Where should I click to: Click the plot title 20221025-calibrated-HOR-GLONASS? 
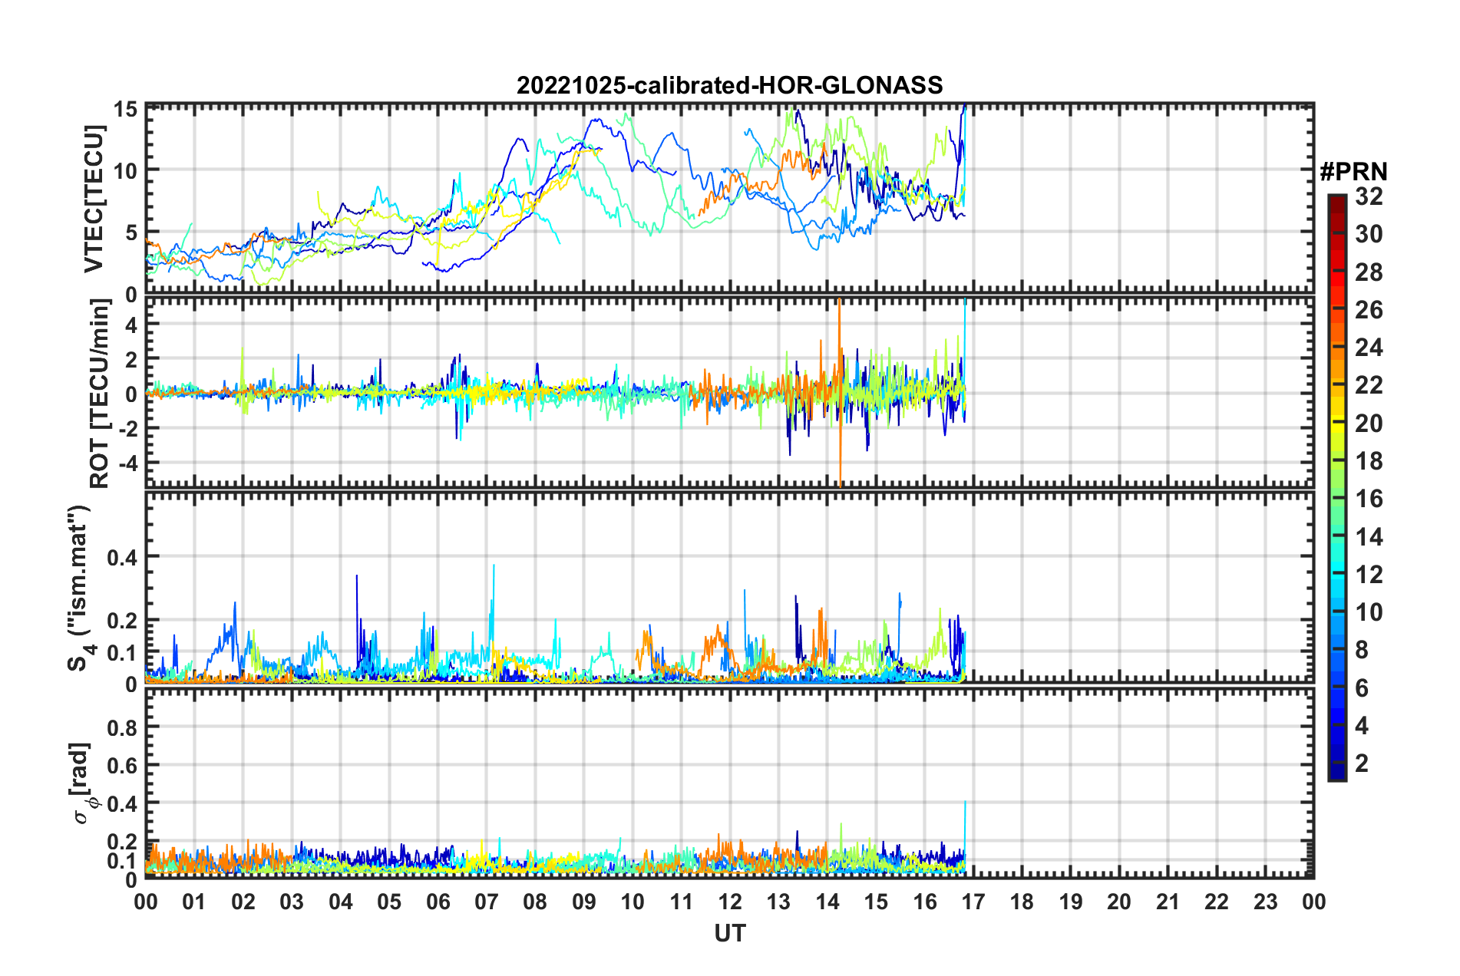(729, 85)
